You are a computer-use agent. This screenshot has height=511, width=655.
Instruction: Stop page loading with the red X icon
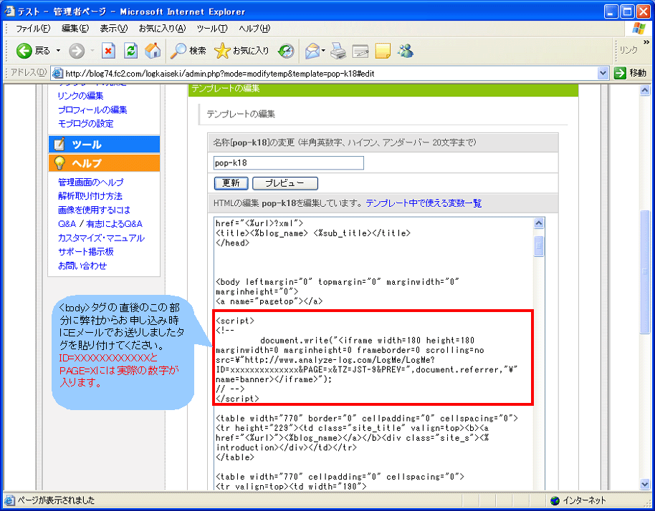click(108, 51)
